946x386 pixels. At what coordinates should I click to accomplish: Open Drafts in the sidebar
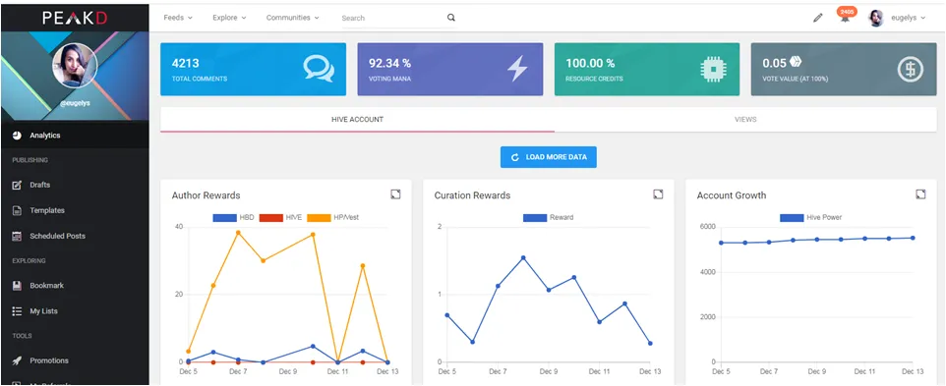74,185
